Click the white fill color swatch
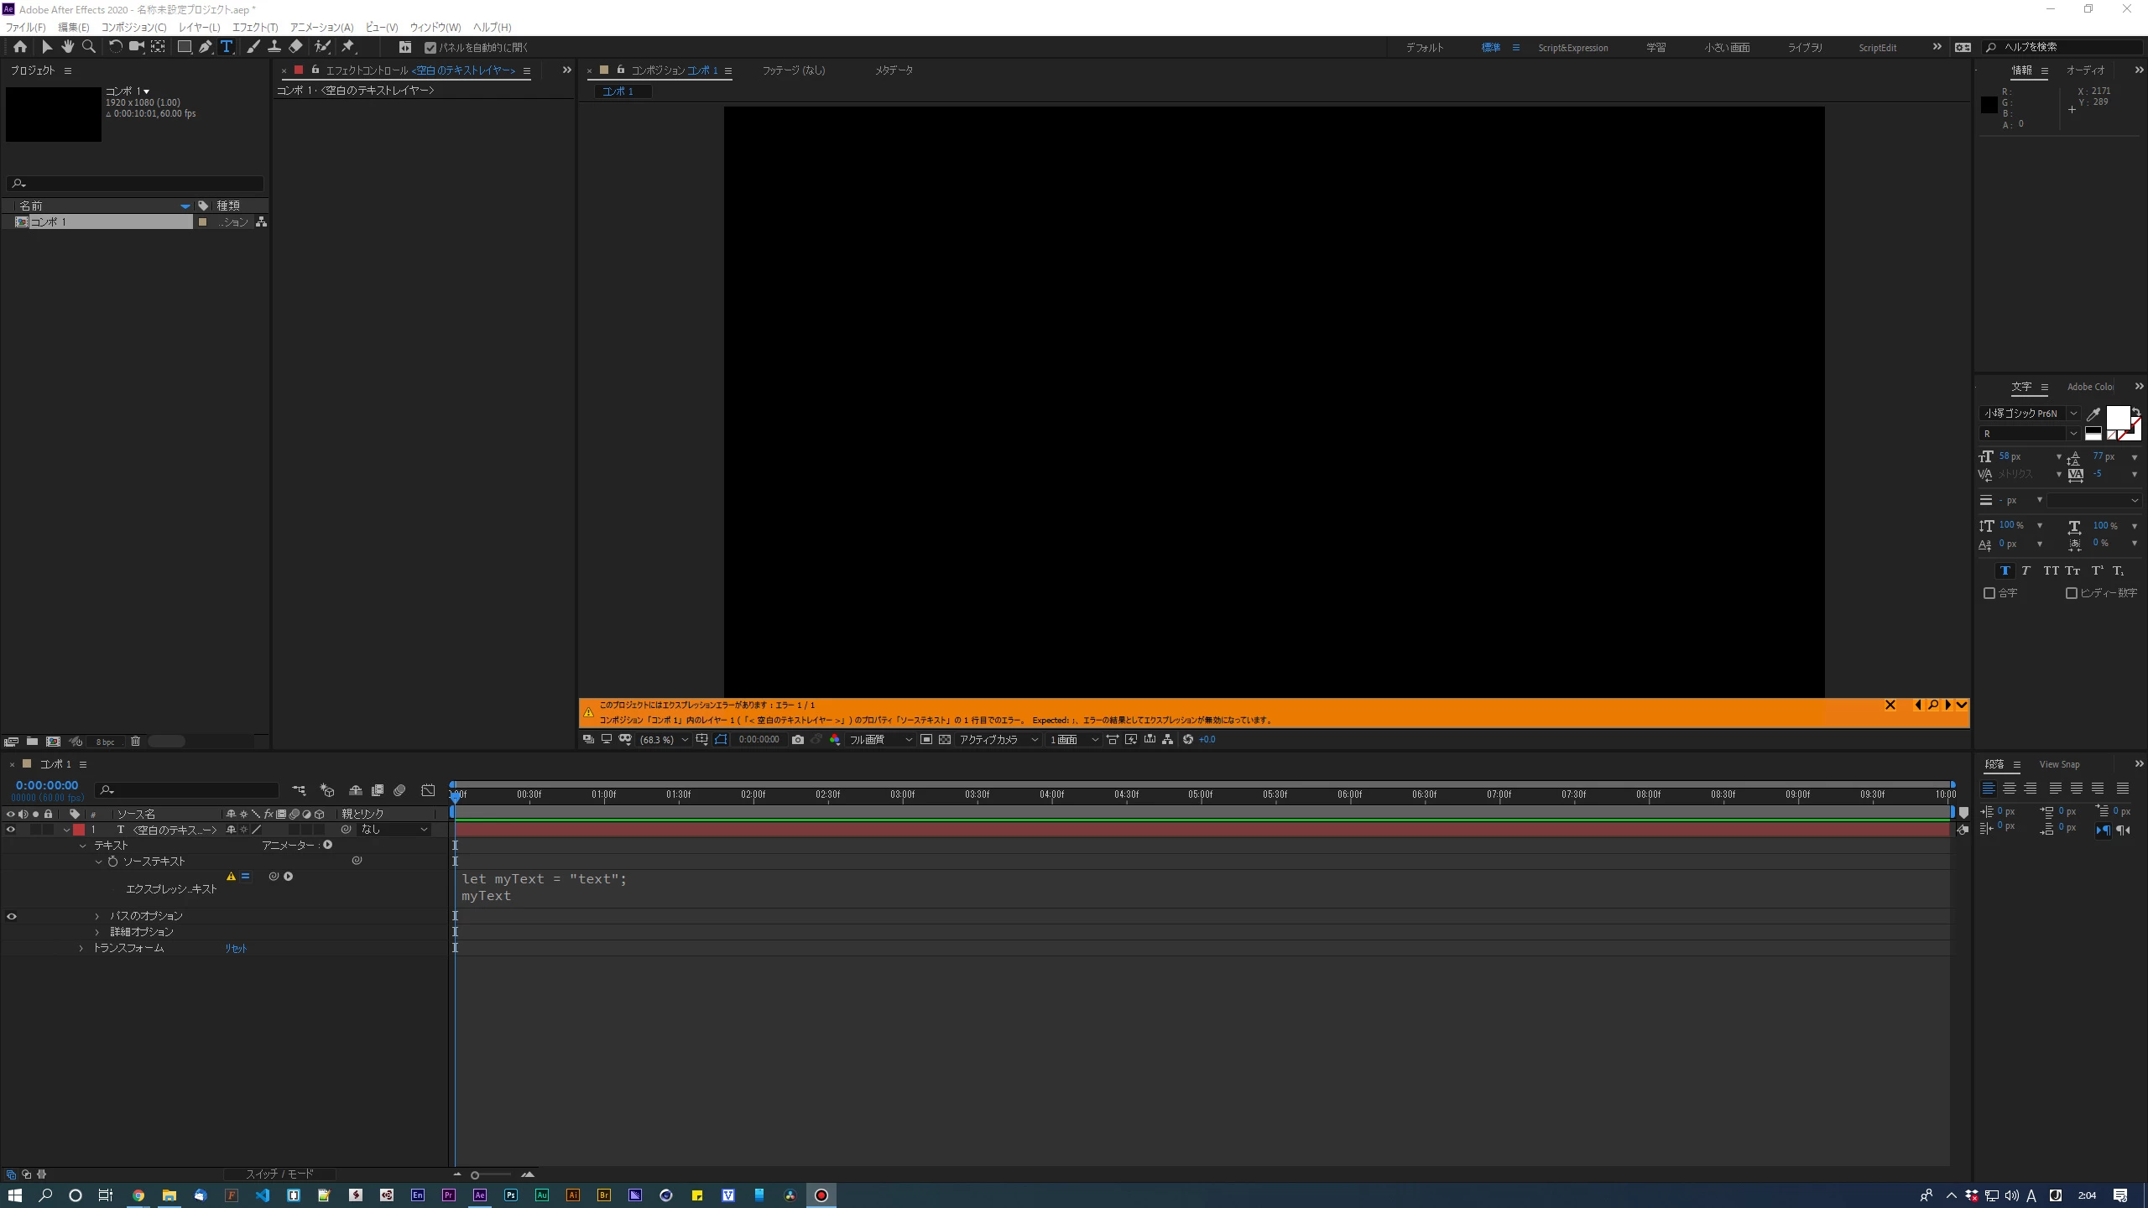Viewport: 2148px width, 1208px height. (x=2117, y=417)
